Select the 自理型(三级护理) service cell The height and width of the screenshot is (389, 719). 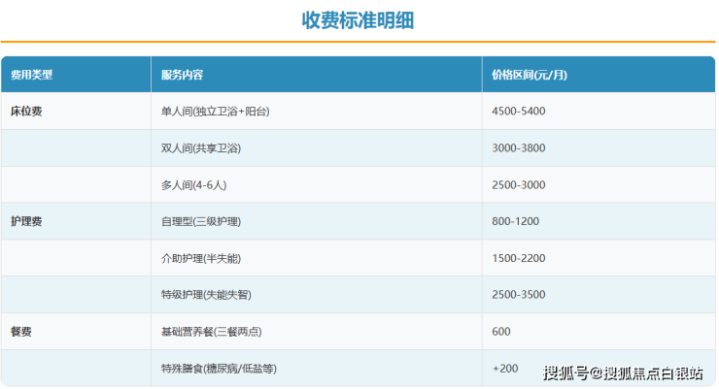click(x=201, y=221)
